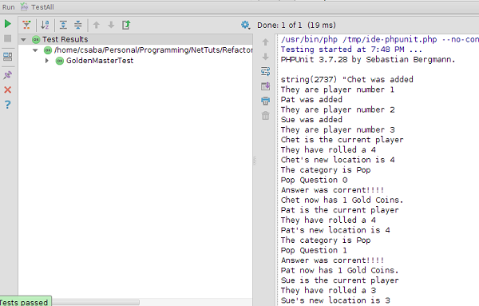Click 'Testing started at 7:48 PM' line

point(351,50)
